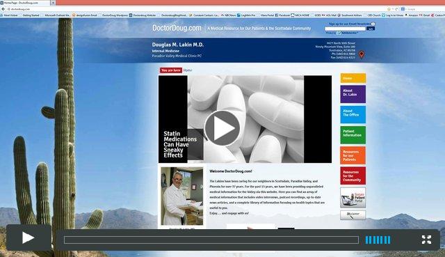Play the video using the bottom-left play button
This screenshot has width=445, height=257.
tap(28, 238)
